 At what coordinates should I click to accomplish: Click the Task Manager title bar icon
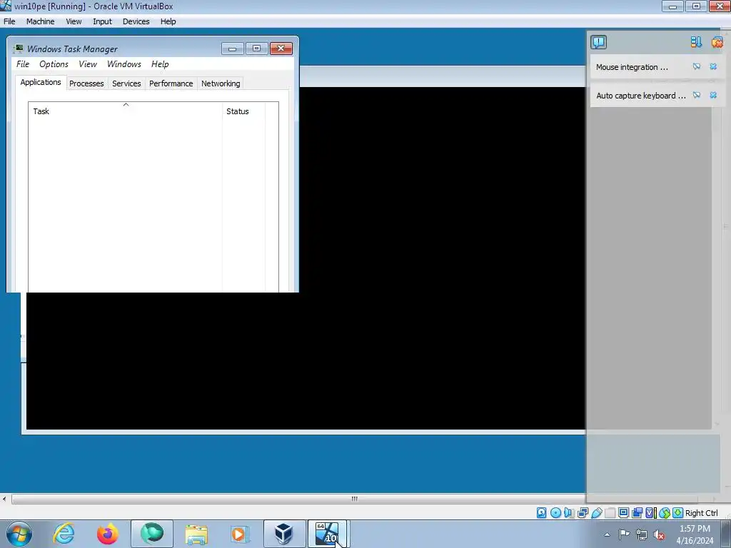[x=19, y=49]
